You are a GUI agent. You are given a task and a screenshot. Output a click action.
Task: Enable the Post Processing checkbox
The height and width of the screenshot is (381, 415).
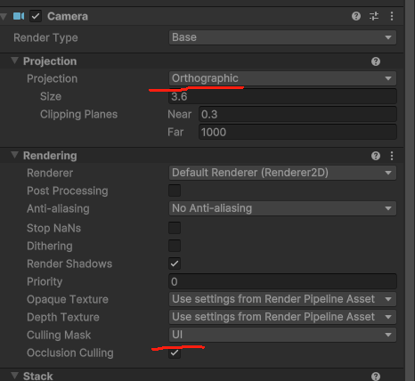(175, 190)
